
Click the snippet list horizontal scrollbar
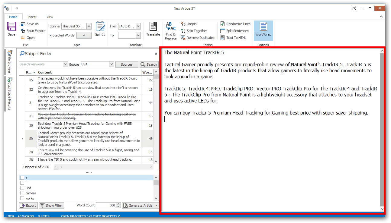[106, 167]
